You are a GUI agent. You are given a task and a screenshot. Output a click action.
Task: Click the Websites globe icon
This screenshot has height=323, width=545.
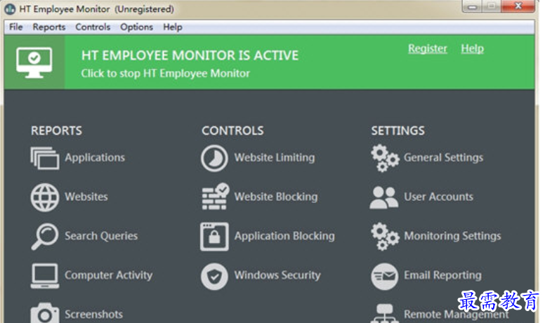click(44, 197)
